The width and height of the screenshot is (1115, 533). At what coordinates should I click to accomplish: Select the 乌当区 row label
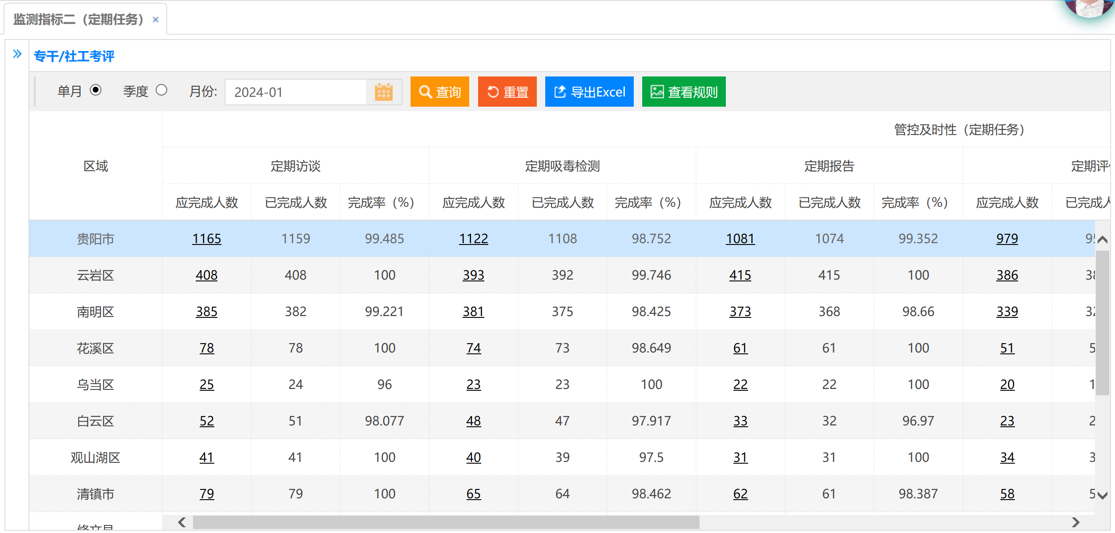96,385
